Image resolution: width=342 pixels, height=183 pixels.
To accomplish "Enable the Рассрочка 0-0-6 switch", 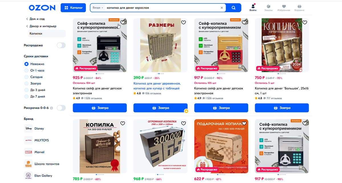I will coord(61,108).
